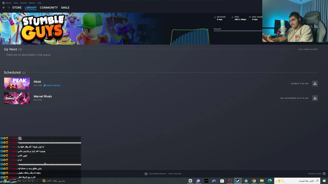Open SteelSeries app from the taskbar

tap(246, 181)
